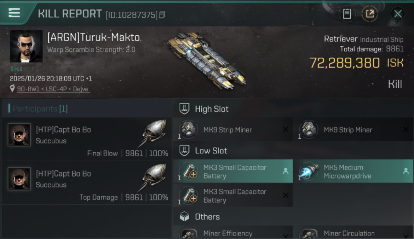Click the Final Blow Capt Bo Bo portrait
This screenshot has width=414, height=239.
coord(19,135)
